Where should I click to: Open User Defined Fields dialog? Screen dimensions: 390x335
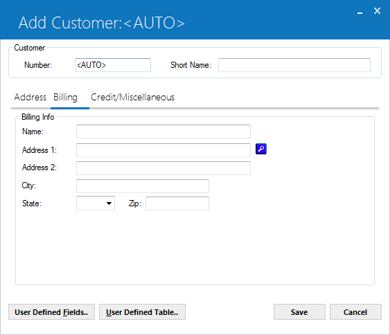(51, 312)
